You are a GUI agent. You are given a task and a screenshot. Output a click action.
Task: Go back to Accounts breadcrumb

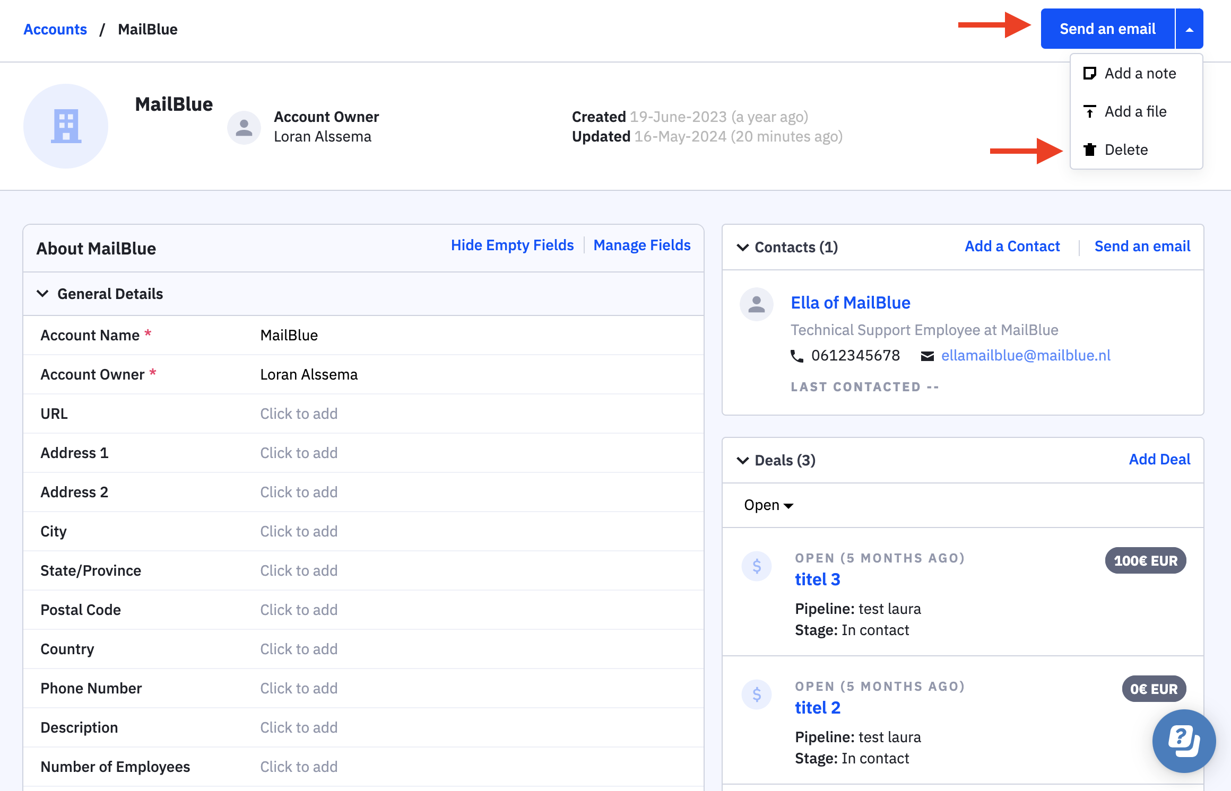[x=55, y=29]
